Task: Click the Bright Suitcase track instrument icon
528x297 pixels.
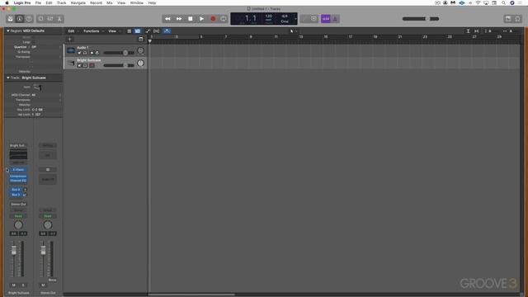Action: pyautogui.click(x=71, y=63)
